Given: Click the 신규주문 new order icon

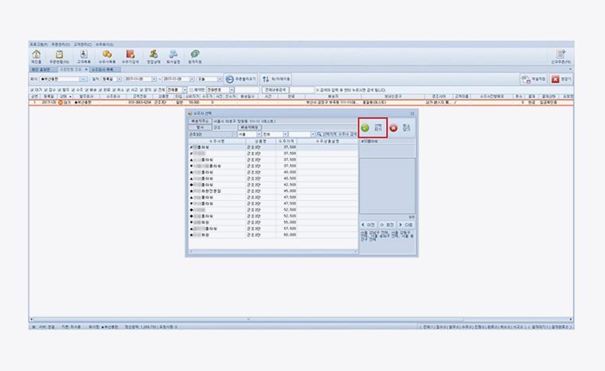Looking at the screenshot, I should click(x=560, y=56).
